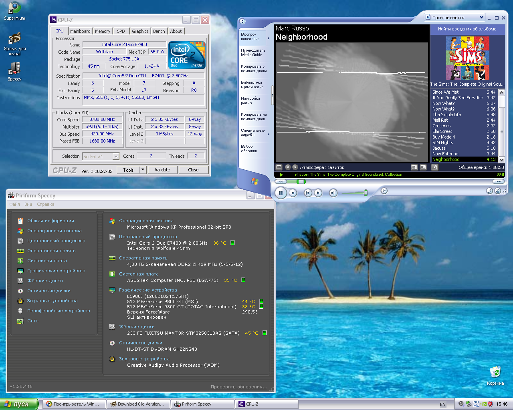Skip to previous track in Media Player
The height and width of the screenshot is (410, 513).
coord(307,193)
